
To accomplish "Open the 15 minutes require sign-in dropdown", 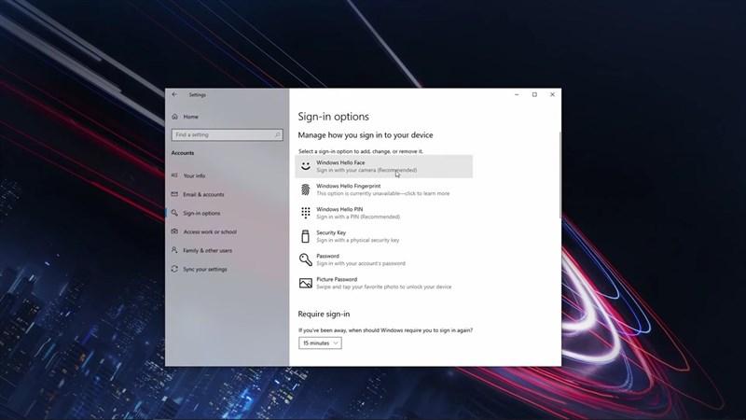I will [x=320, y=343].
